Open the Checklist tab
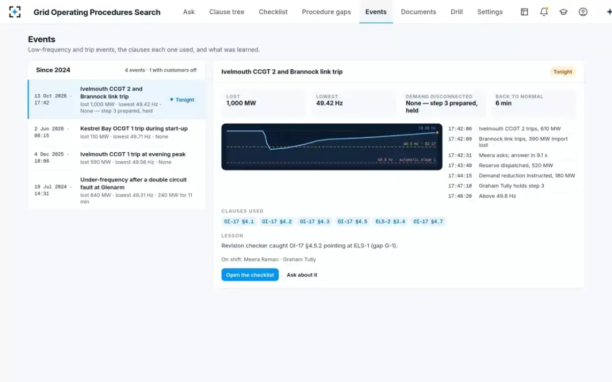 (x=273, y=12)
